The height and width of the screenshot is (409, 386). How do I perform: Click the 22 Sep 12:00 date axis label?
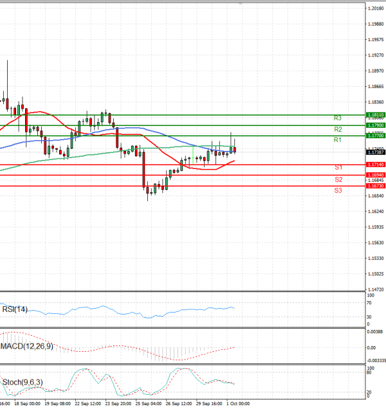[x=87, y=404]
